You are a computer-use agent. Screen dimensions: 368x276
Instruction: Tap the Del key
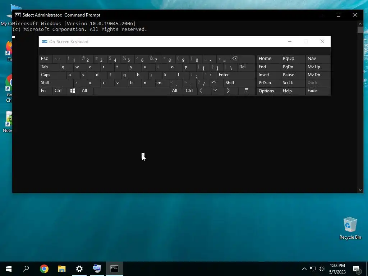click(246, 67)
